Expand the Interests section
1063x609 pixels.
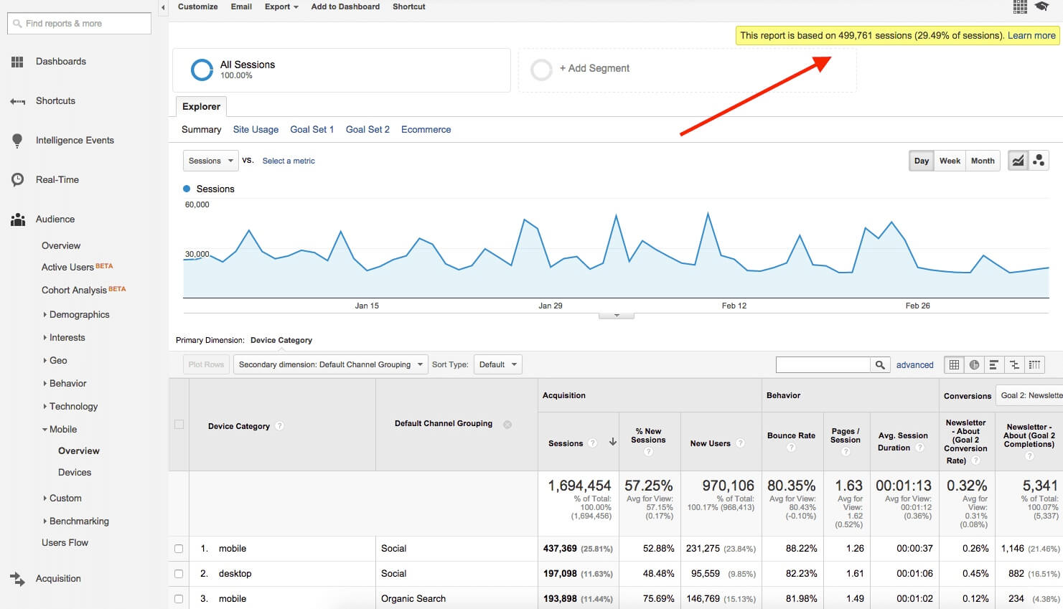click(x=63, y=338)
